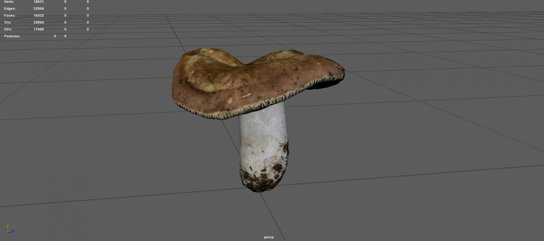Click the persp camera label
Image resolution: width=544 pixels, height=241 pixels.
[x=268, y=237]
